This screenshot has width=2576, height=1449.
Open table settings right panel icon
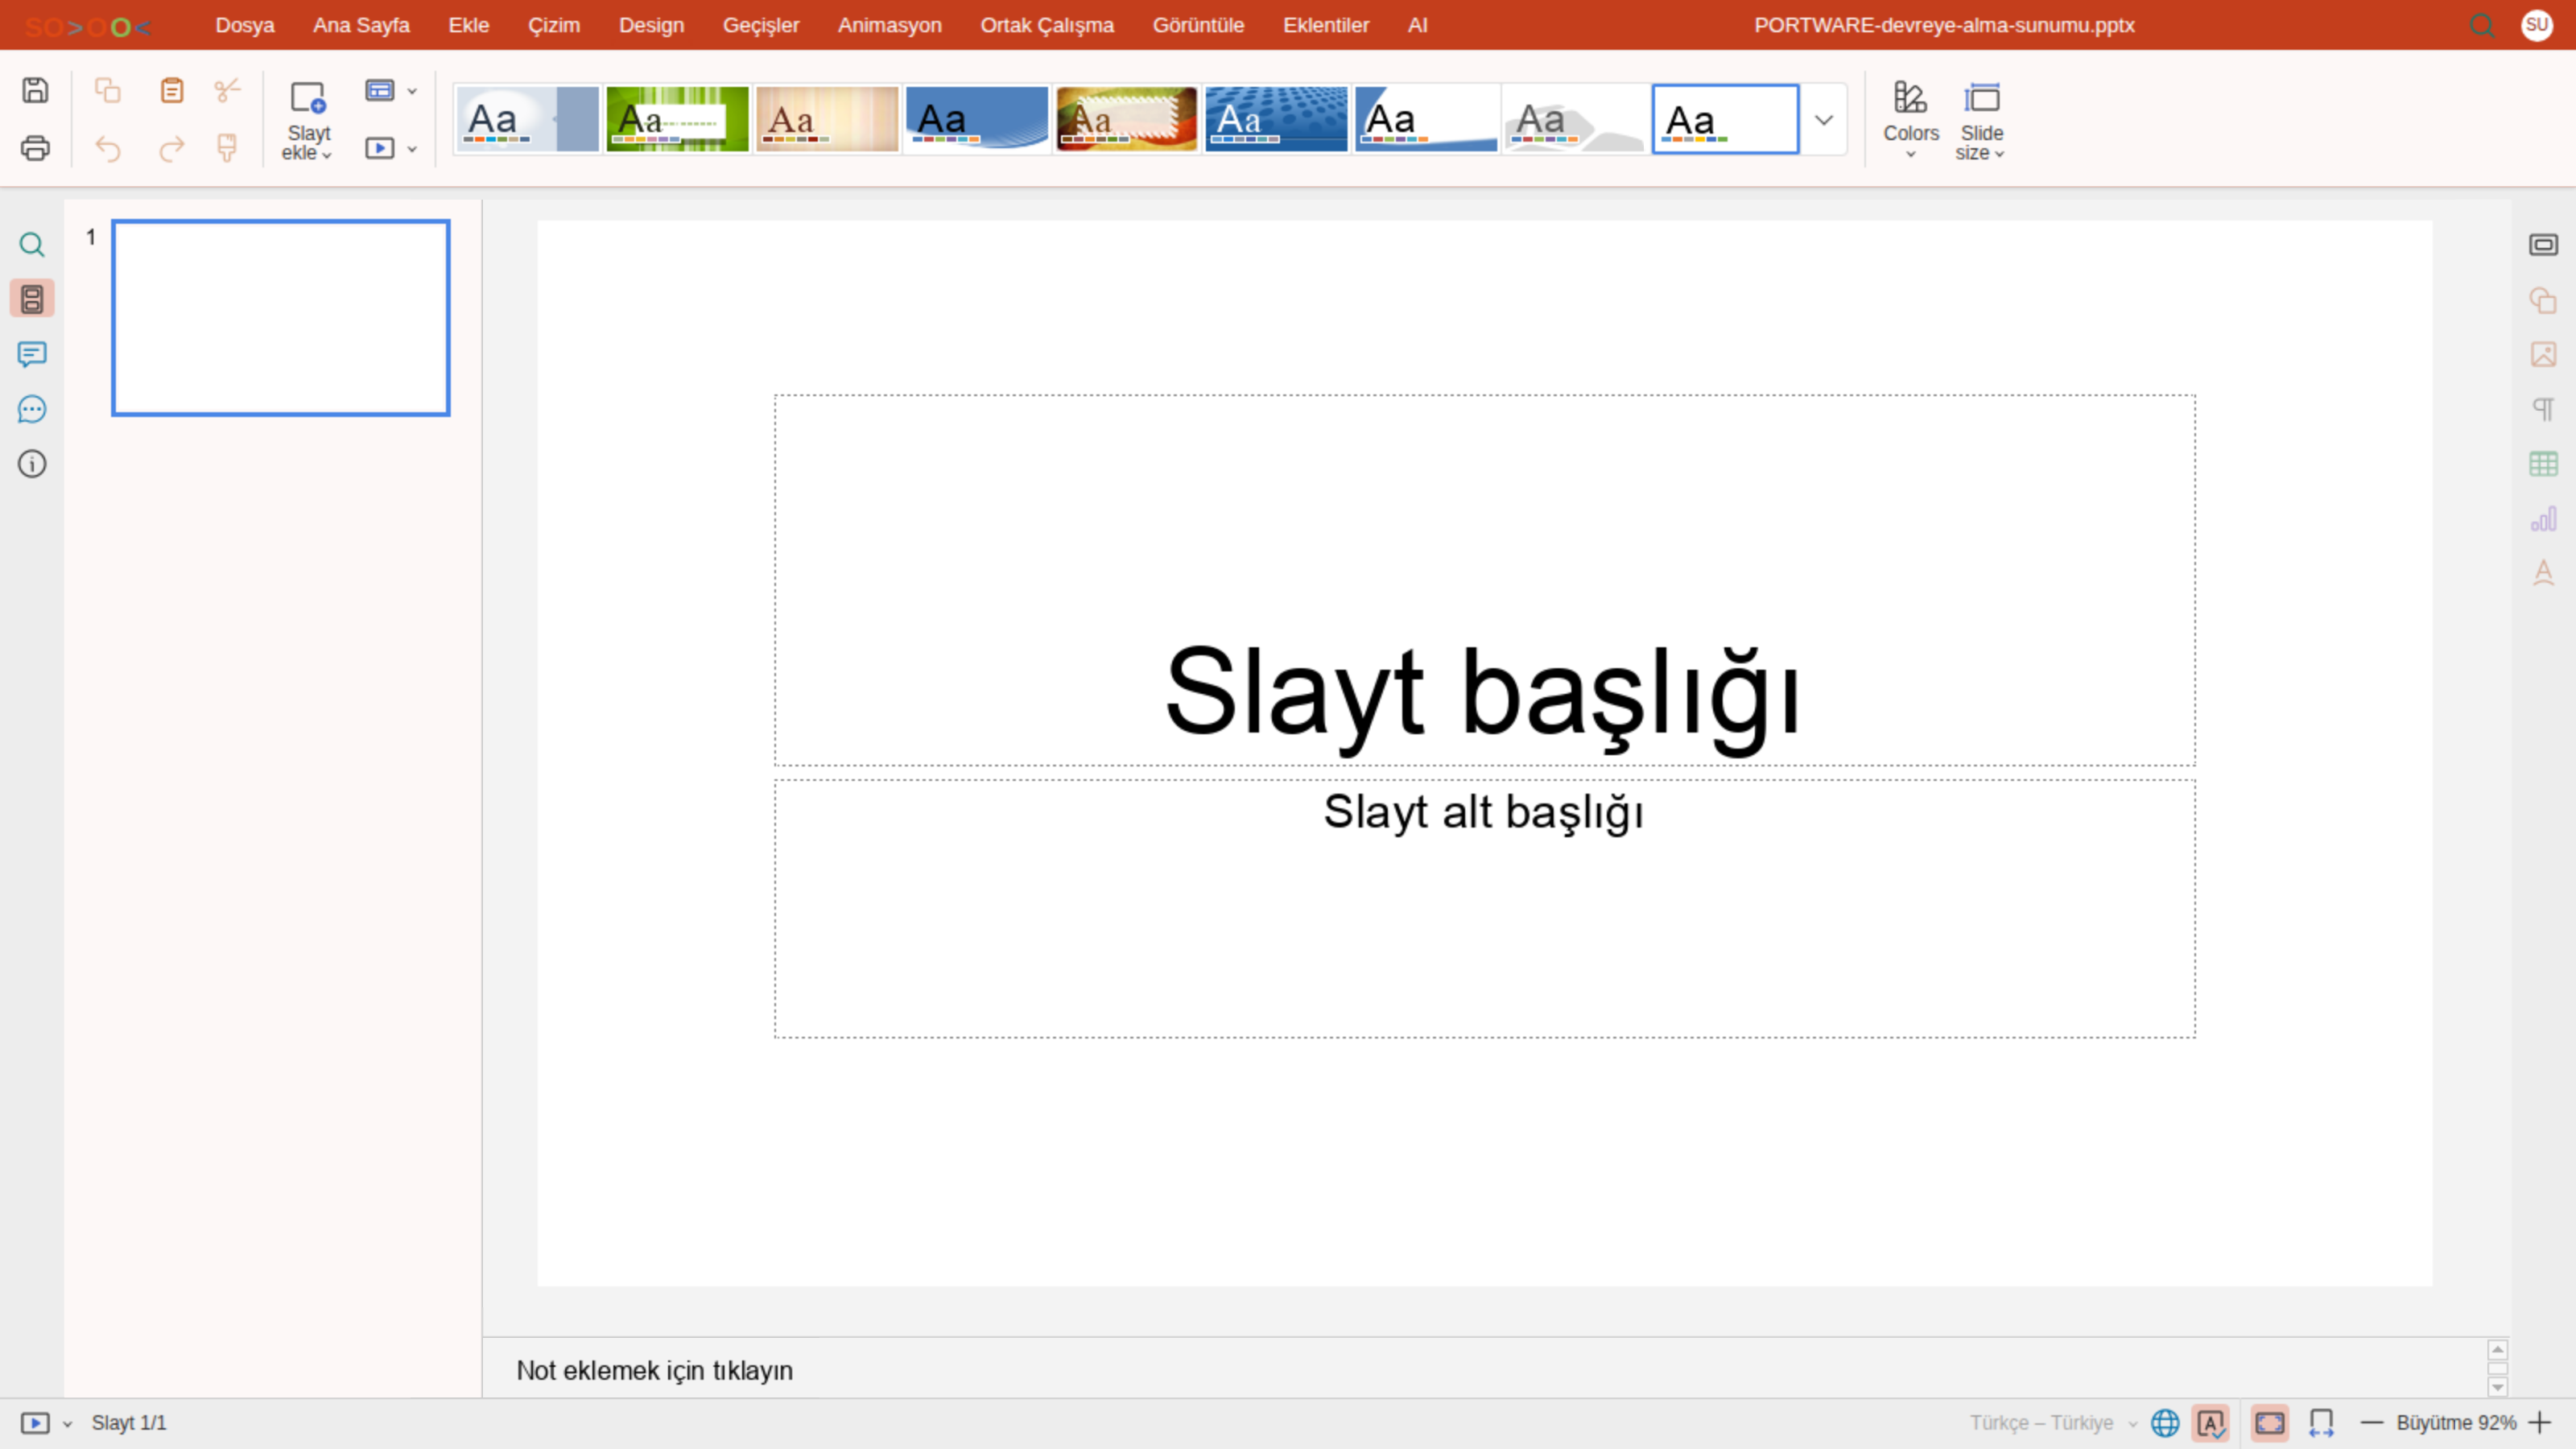coord(2543,464)
